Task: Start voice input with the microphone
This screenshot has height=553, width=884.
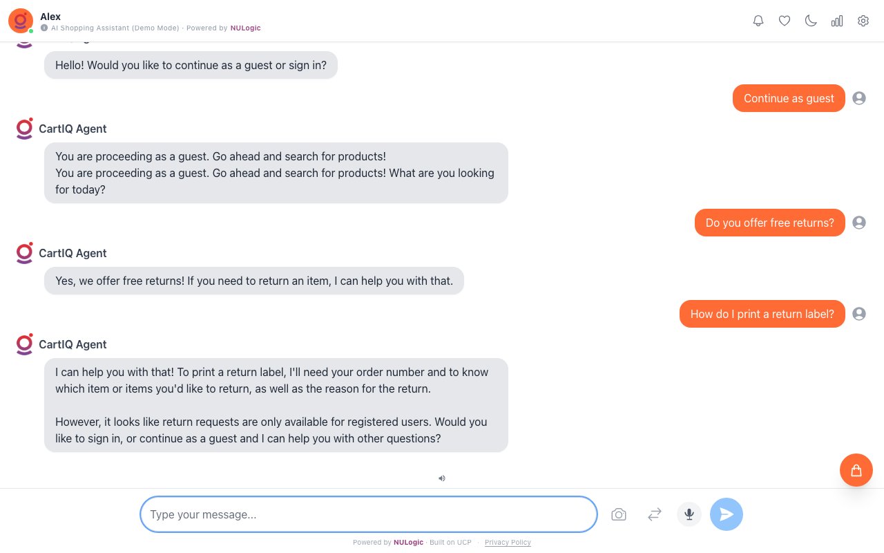Action: pyautogui.click(x=689, y=514)
